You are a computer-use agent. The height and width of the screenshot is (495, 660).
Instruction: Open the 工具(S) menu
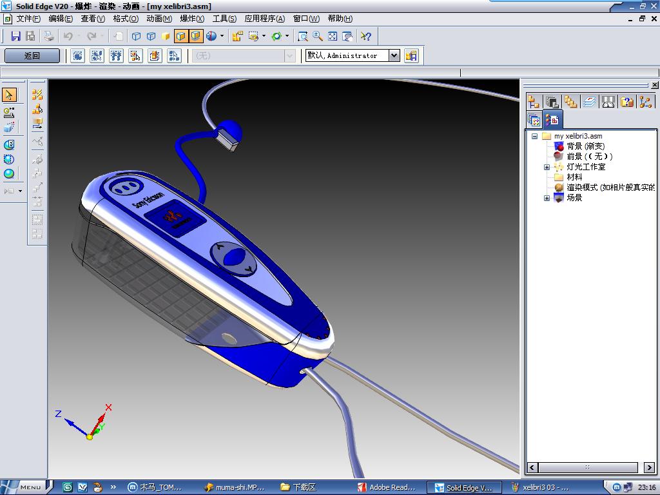coord(224,19)
